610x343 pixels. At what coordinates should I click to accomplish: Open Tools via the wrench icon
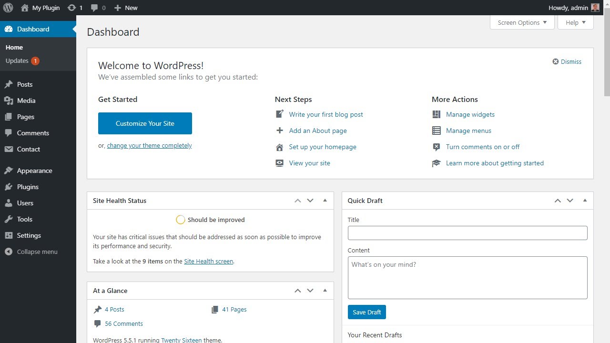(9, 219)
